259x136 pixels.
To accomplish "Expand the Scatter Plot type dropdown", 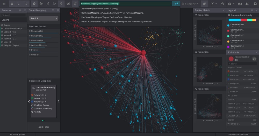I will click(190, 4).
